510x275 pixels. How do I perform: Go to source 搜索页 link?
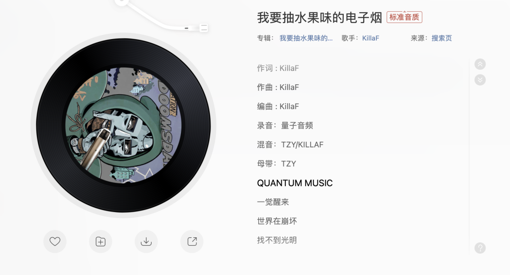click(442, 38)
